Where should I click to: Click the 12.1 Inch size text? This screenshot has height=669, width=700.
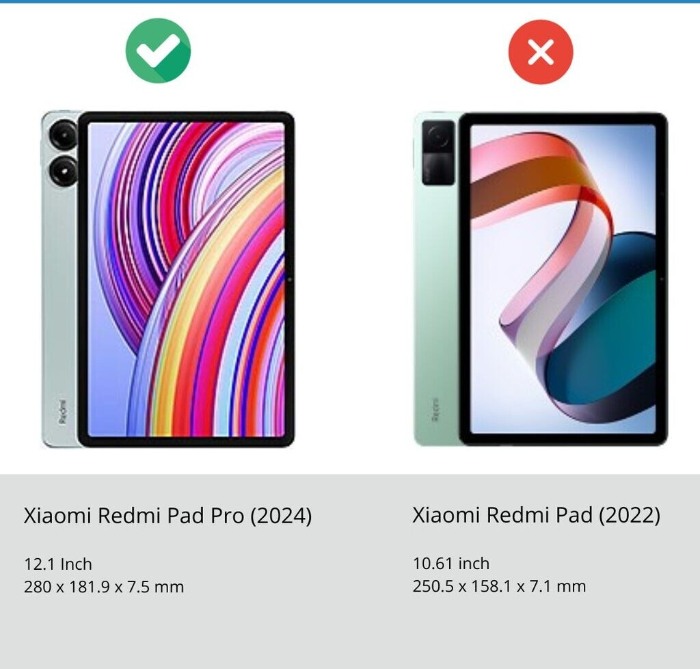[58, 564]
